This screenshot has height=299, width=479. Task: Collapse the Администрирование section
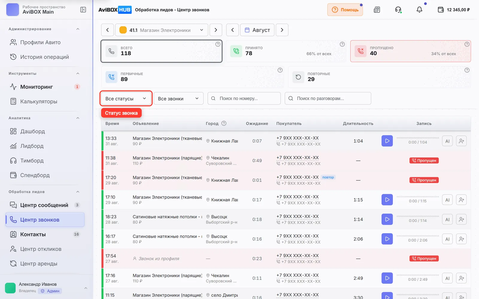tap(78, 29)
